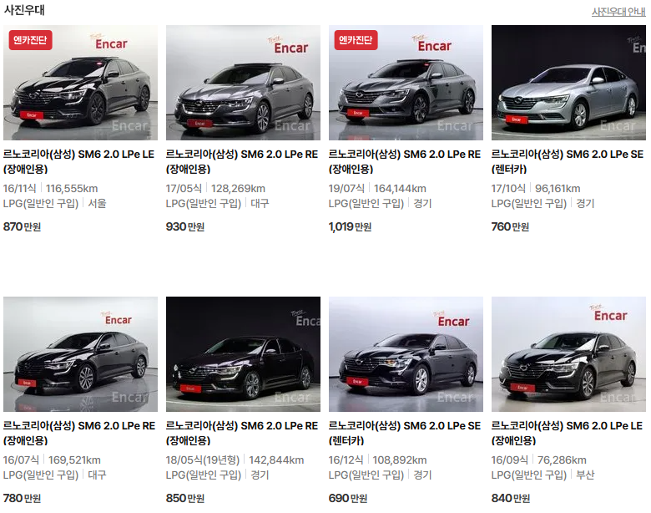This screenshot has height=513, width=651.
Task: Open the gray SM6 RE photo priced 1,019만원
Action: (406, 83)
